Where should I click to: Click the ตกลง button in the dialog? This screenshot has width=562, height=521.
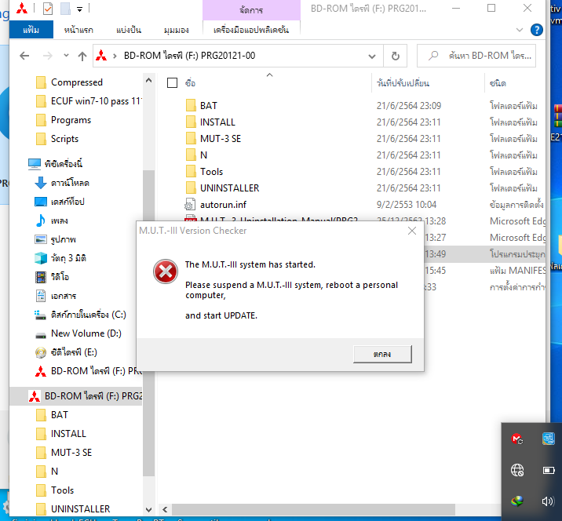pos(382,355)
